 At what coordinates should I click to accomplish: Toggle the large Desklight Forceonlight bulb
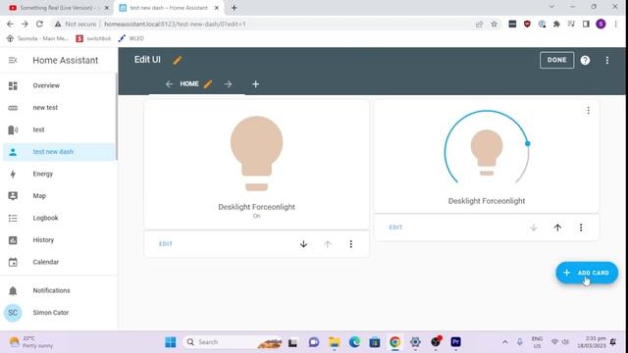tap(257, 153)
